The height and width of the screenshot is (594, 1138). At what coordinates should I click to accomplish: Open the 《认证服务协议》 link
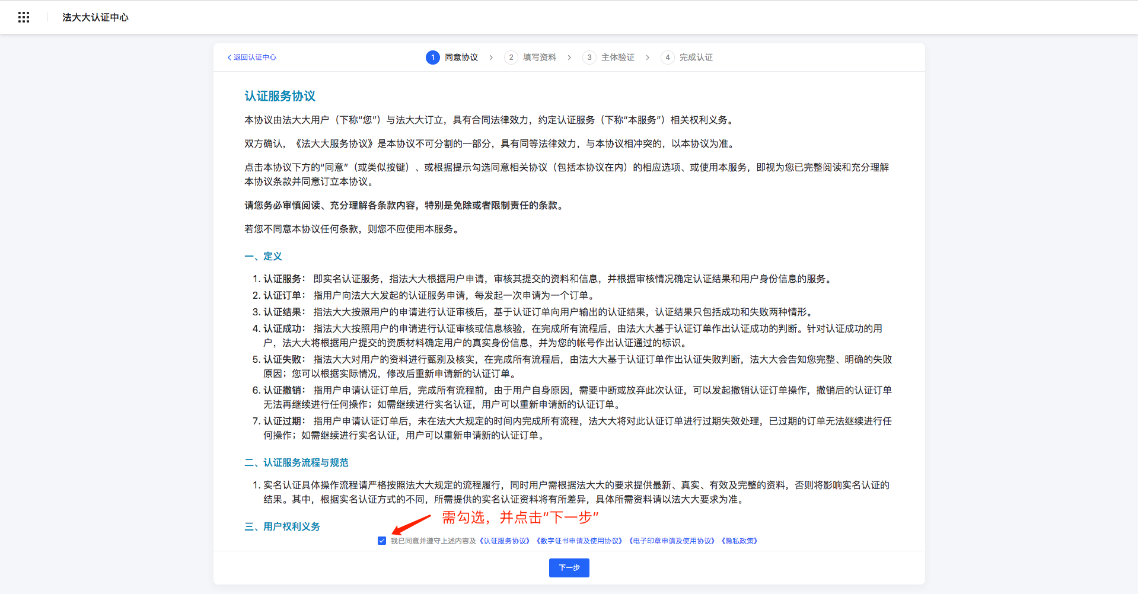tap(504, 541)
